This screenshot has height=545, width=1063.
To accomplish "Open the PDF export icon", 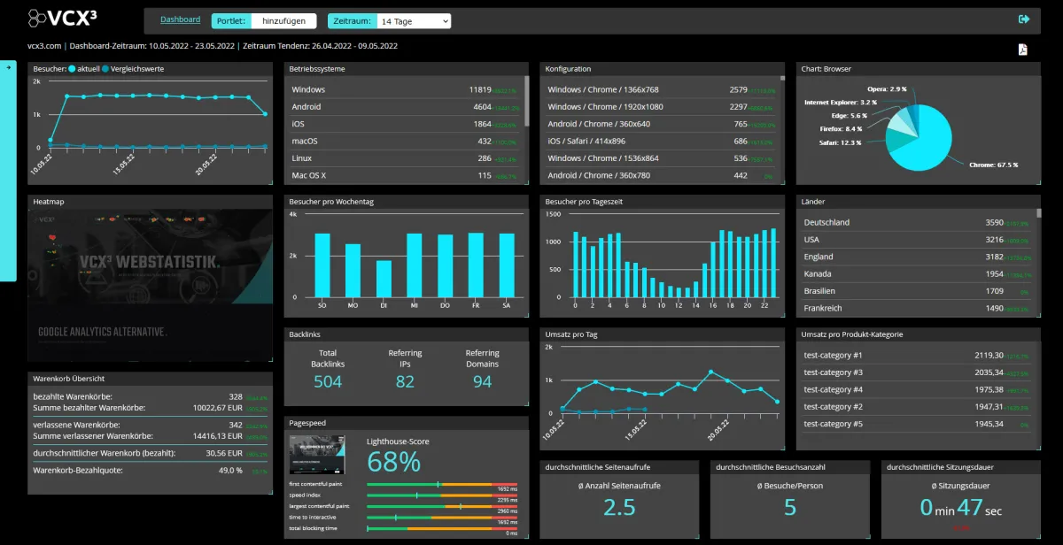I will click(1023, 50).
